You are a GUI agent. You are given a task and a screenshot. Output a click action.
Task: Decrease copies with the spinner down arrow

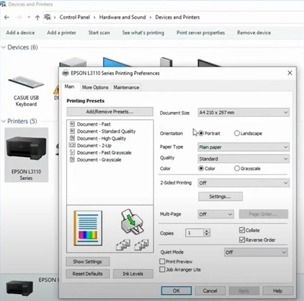tap(207, 235)
